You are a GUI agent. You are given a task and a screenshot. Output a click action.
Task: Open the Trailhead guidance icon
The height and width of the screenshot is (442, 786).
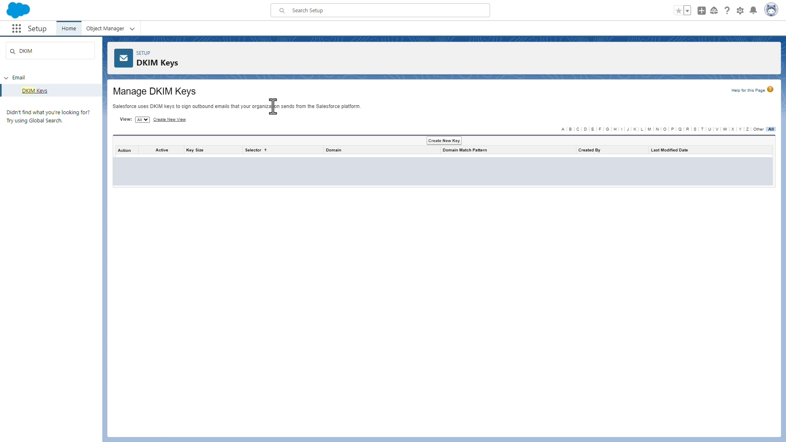point(714,11)
